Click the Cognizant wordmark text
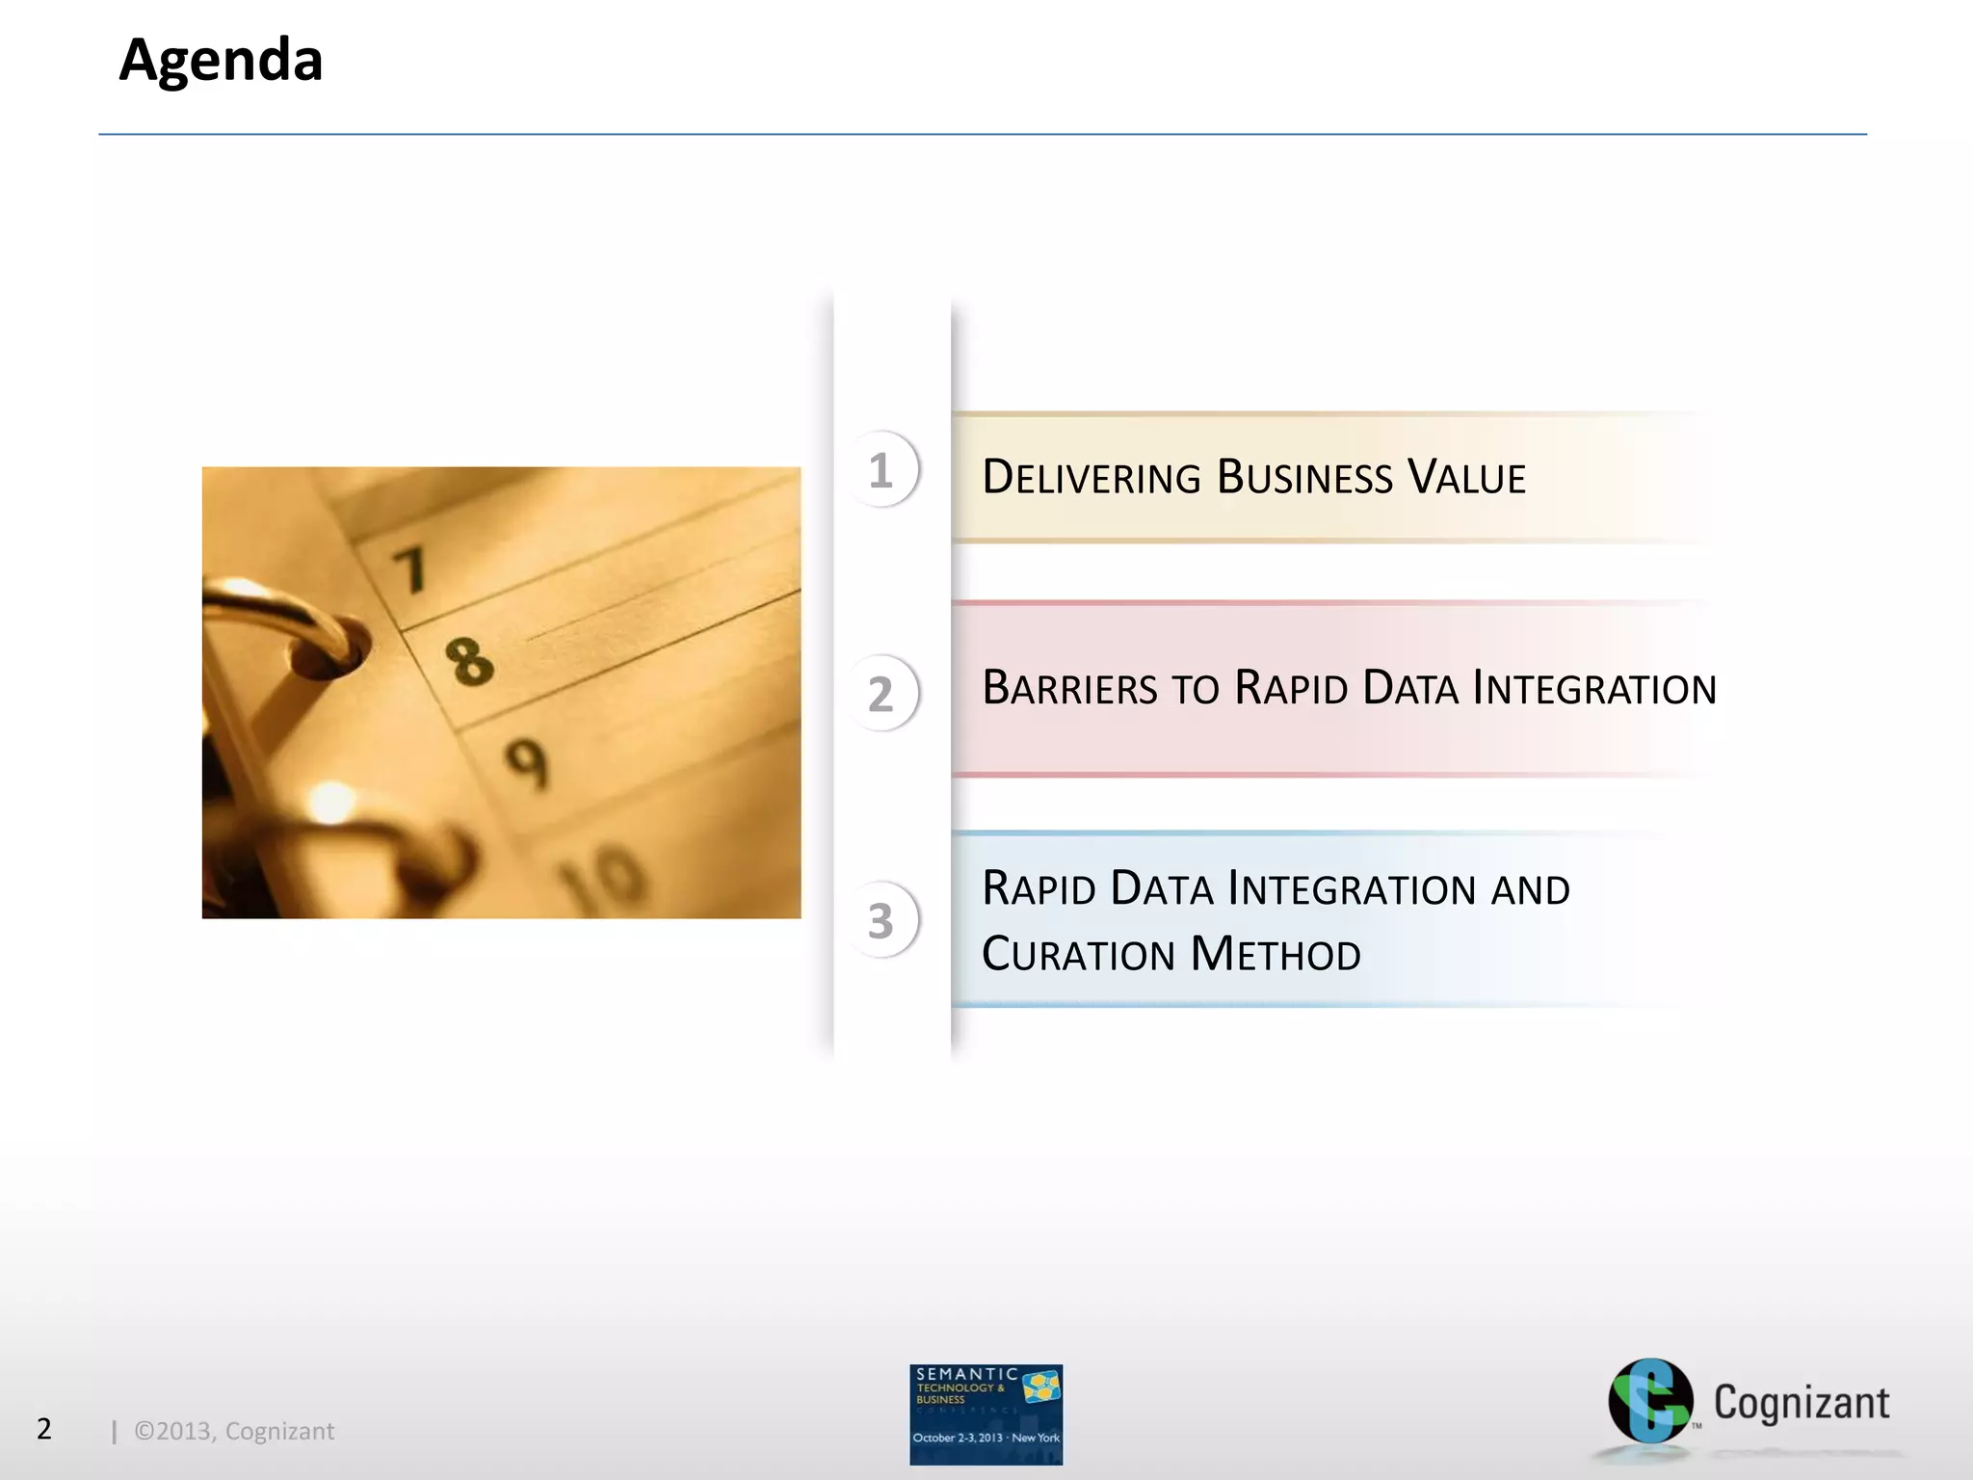The height and width of the screenshot is (1480, 1973). (1801, 1403)
